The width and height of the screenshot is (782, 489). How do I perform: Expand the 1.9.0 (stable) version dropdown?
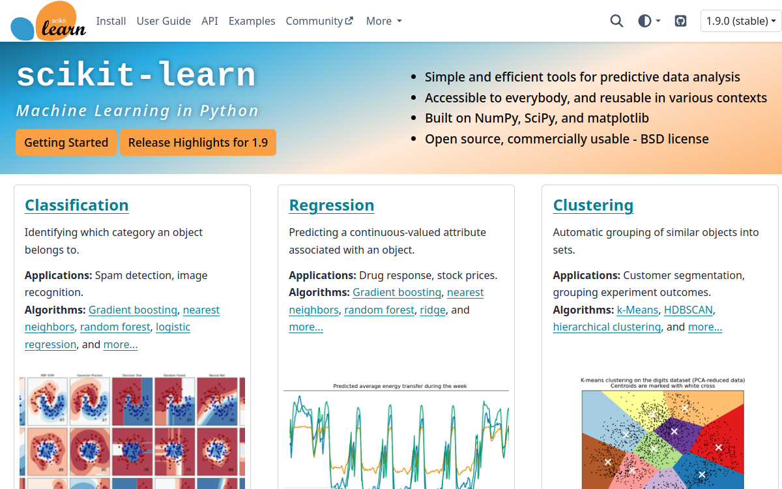(x=741, y=21)
